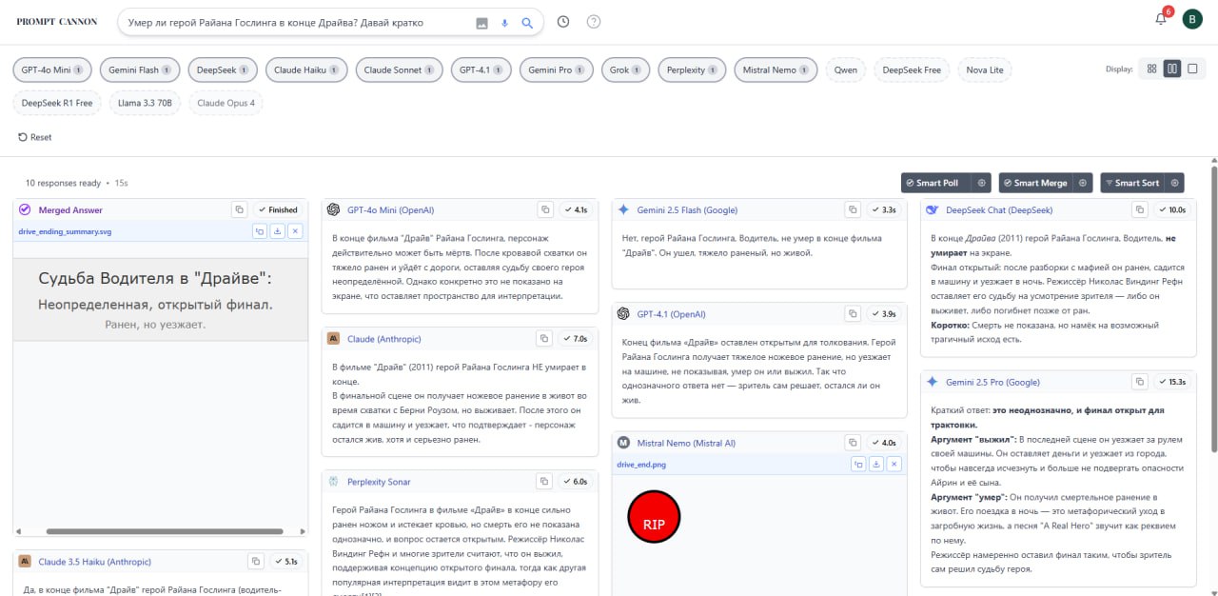Enable the DeepSeek R1 Free model chip
The height and width of the screenshot is (596, 1218).
(57, 102)
